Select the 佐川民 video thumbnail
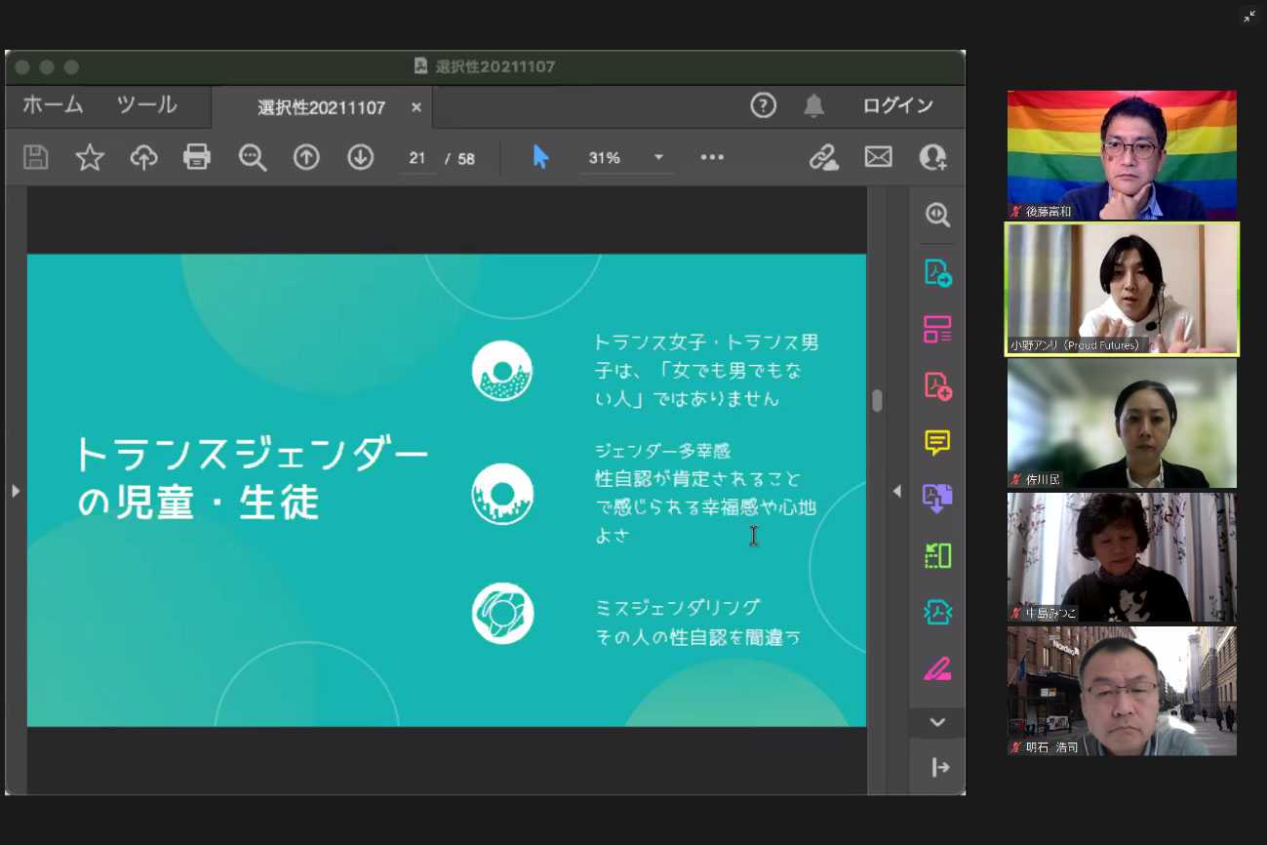Viewport: 1267px width, 845px height. pyautogui.click(x=1122, y=423)
